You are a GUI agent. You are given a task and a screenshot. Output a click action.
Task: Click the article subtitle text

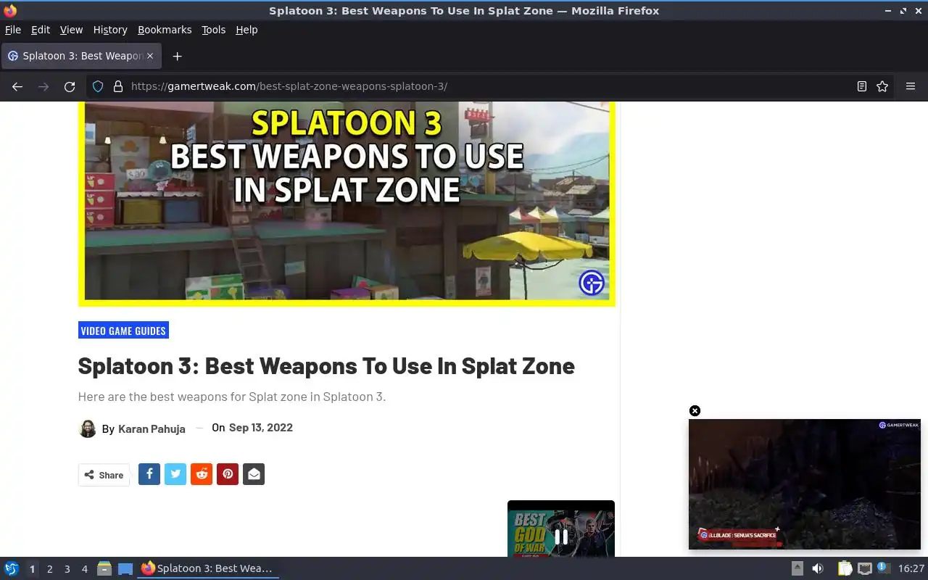click(232, 397)
